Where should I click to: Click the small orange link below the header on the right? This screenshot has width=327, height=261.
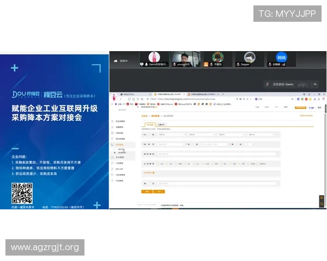[x=306, y=115]
